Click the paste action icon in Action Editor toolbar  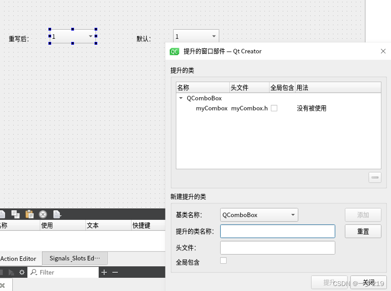pos(29,214)
